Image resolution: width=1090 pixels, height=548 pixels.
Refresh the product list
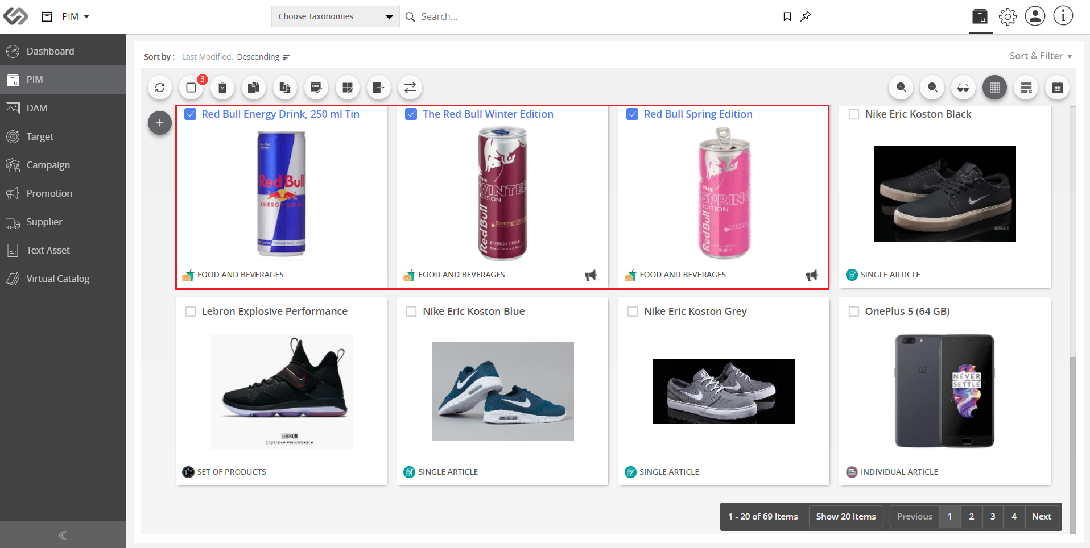160,88
